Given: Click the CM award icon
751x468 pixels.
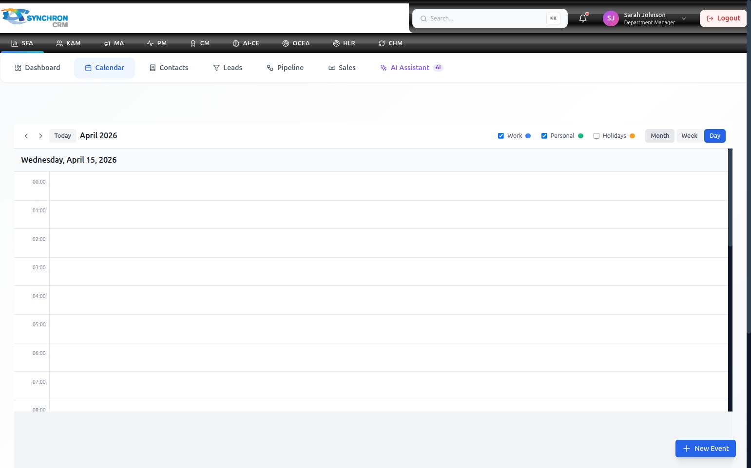Looking at the screenshot, I should tap(193, 43).
